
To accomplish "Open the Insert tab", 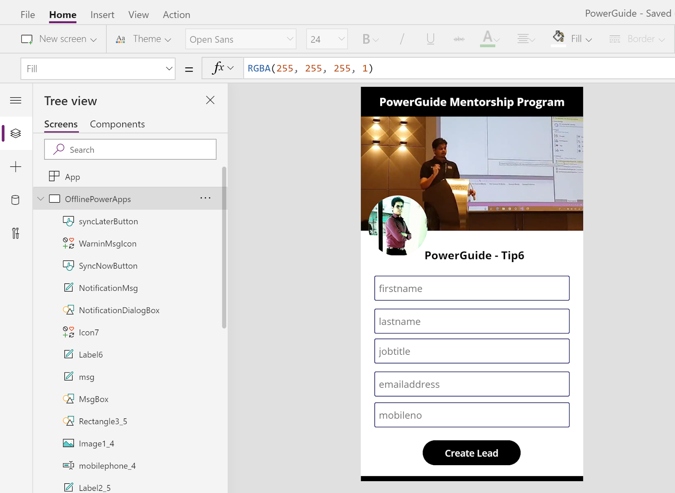I will coord(103,15).
